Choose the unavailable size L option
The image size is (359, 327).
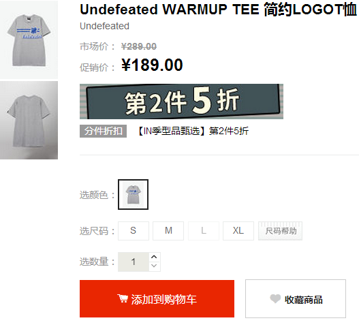pos(204,230)
